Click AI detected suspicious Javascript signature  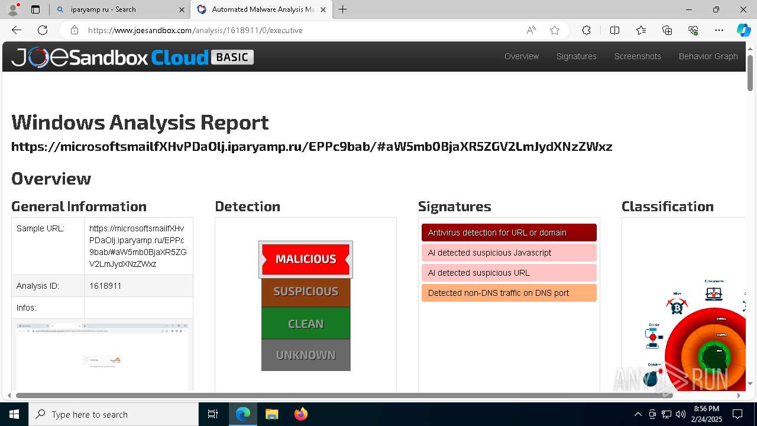click(509, 253)
